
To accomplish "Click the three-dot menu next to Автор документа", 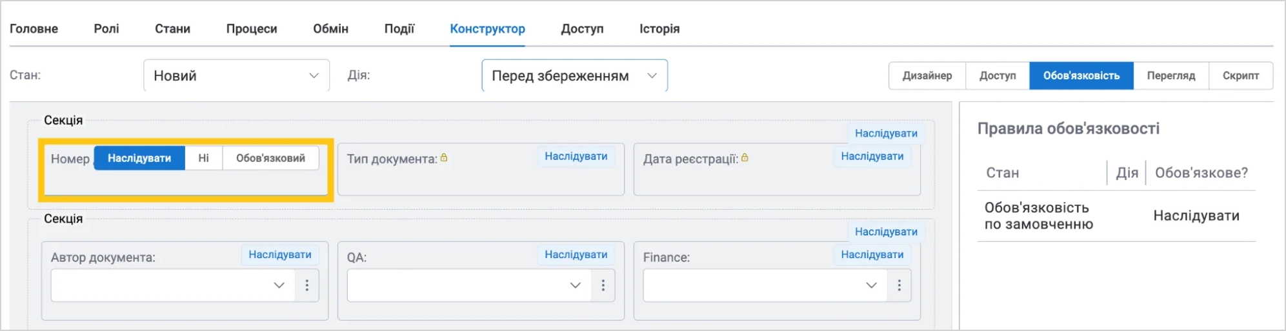I will pyautogui.click(x=307, y=285).
